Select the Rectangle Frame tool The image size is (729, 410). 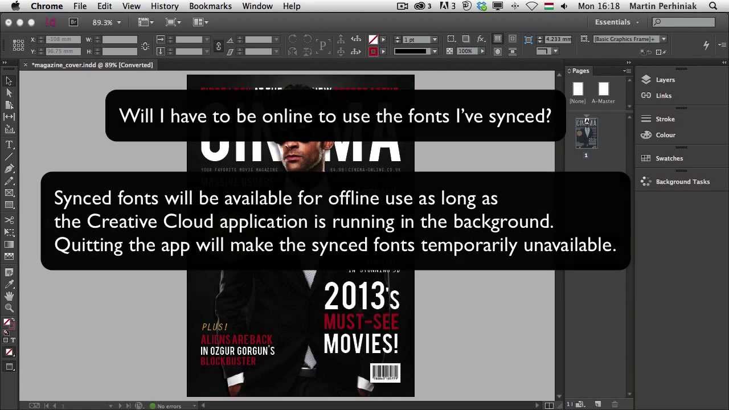coord(9,193)
